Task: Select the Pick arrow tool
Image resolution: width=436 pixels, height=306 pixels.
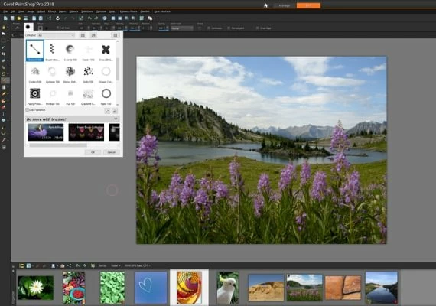Action: tap(4, 34)
